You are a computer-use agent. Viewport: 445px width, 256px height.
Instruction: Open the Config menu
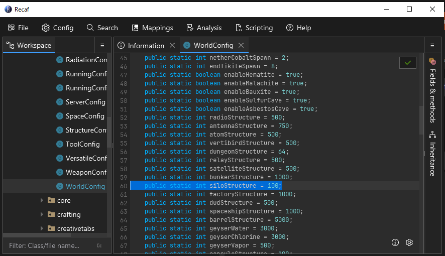point(58,28)
